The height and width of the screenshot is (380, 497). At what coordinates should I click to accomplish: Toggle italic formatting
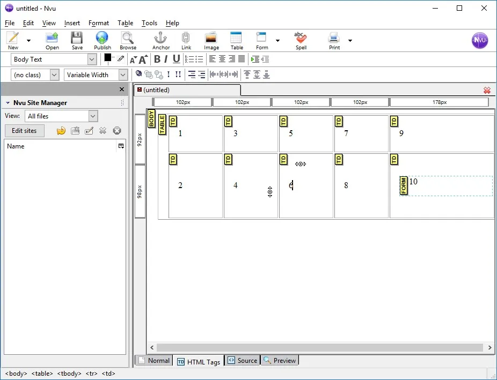coord(166,59)
